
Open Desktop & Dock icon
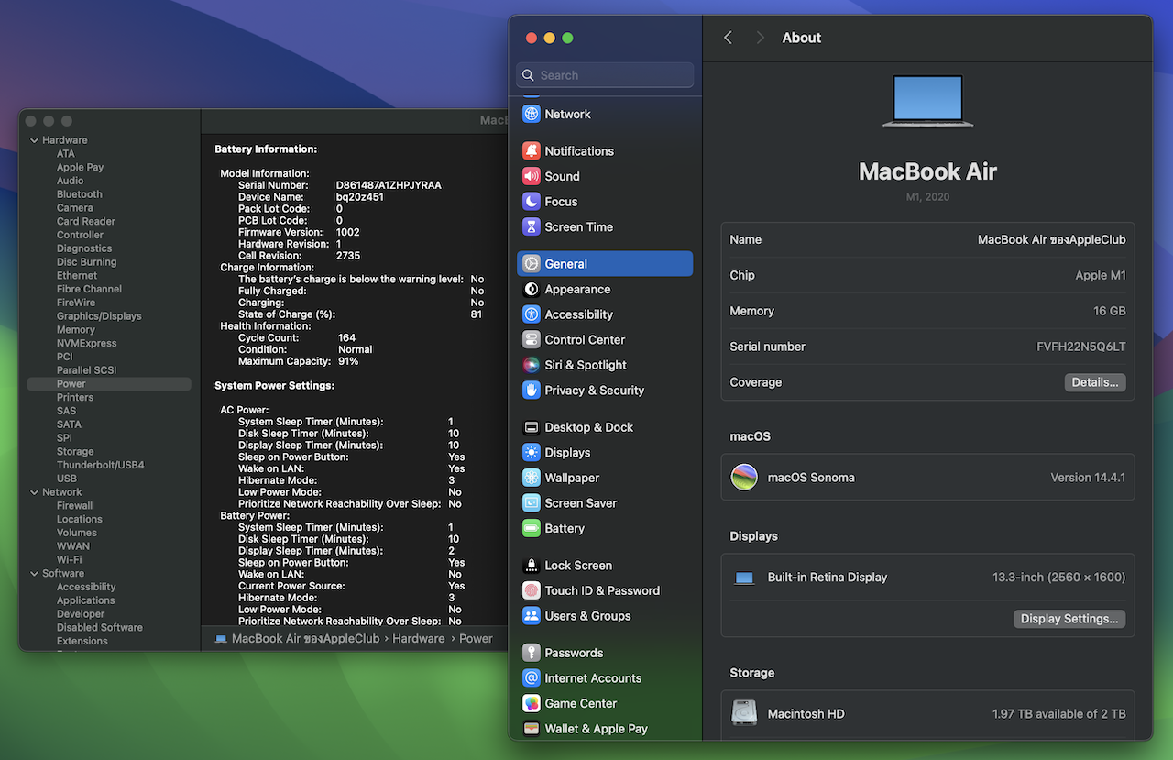532,427
